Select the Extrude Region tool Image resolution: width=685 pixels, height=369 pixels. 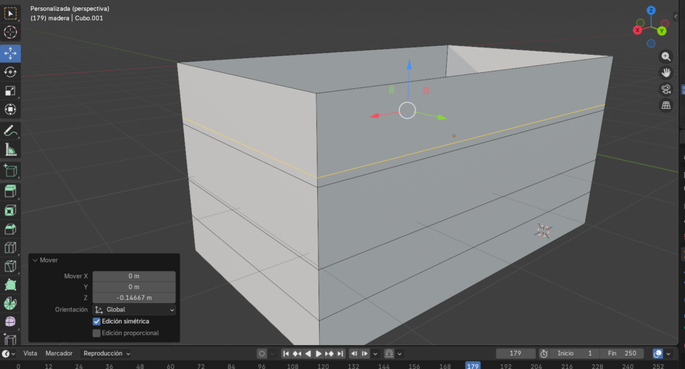tap(10, 191)
